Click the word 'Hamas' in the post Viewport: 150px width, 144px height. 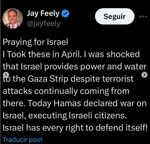[67, 103]
